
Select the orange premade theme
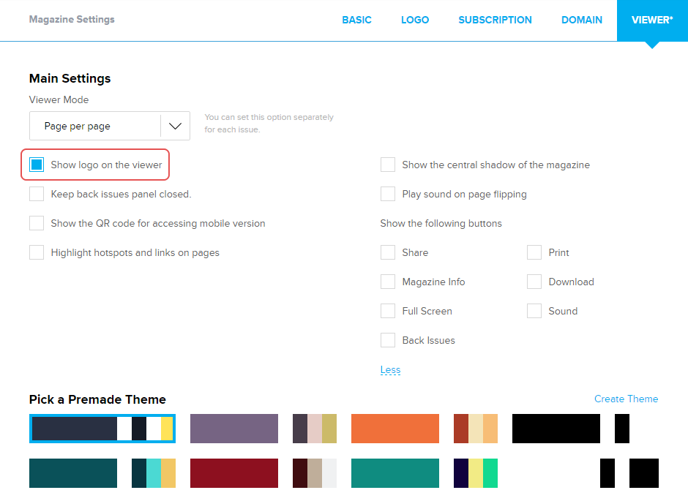[x=395, y=429]
